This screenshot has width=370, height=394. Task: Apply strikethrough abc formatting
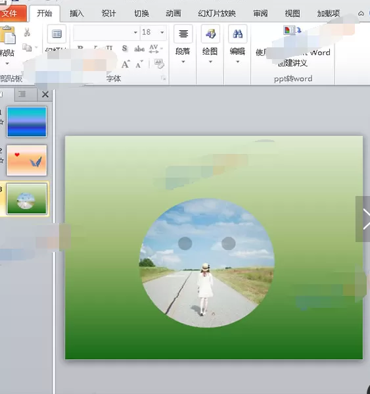pyautogui.click(x=139, y=49)
